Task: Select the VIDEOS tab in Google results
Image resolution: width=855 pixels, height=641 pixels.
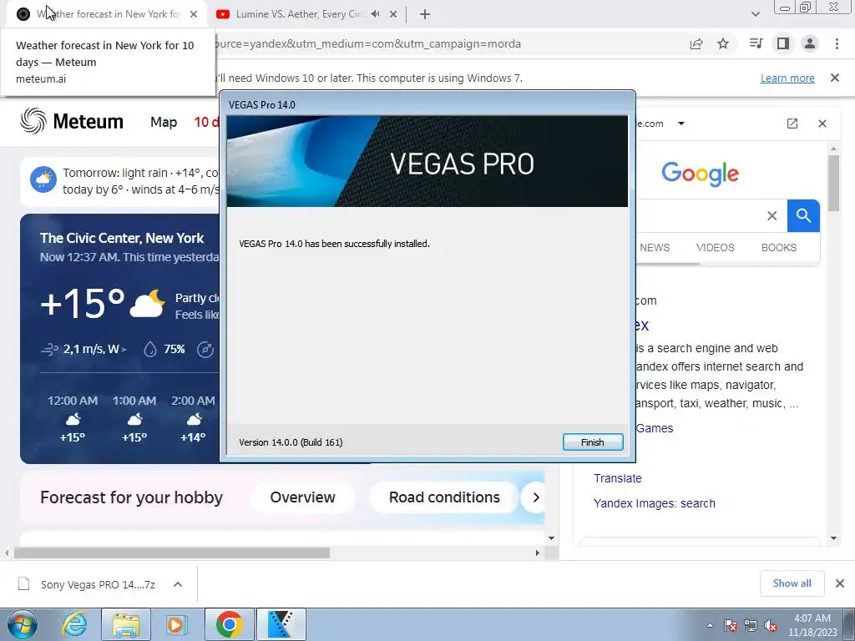Action: (x=715, y=247)
